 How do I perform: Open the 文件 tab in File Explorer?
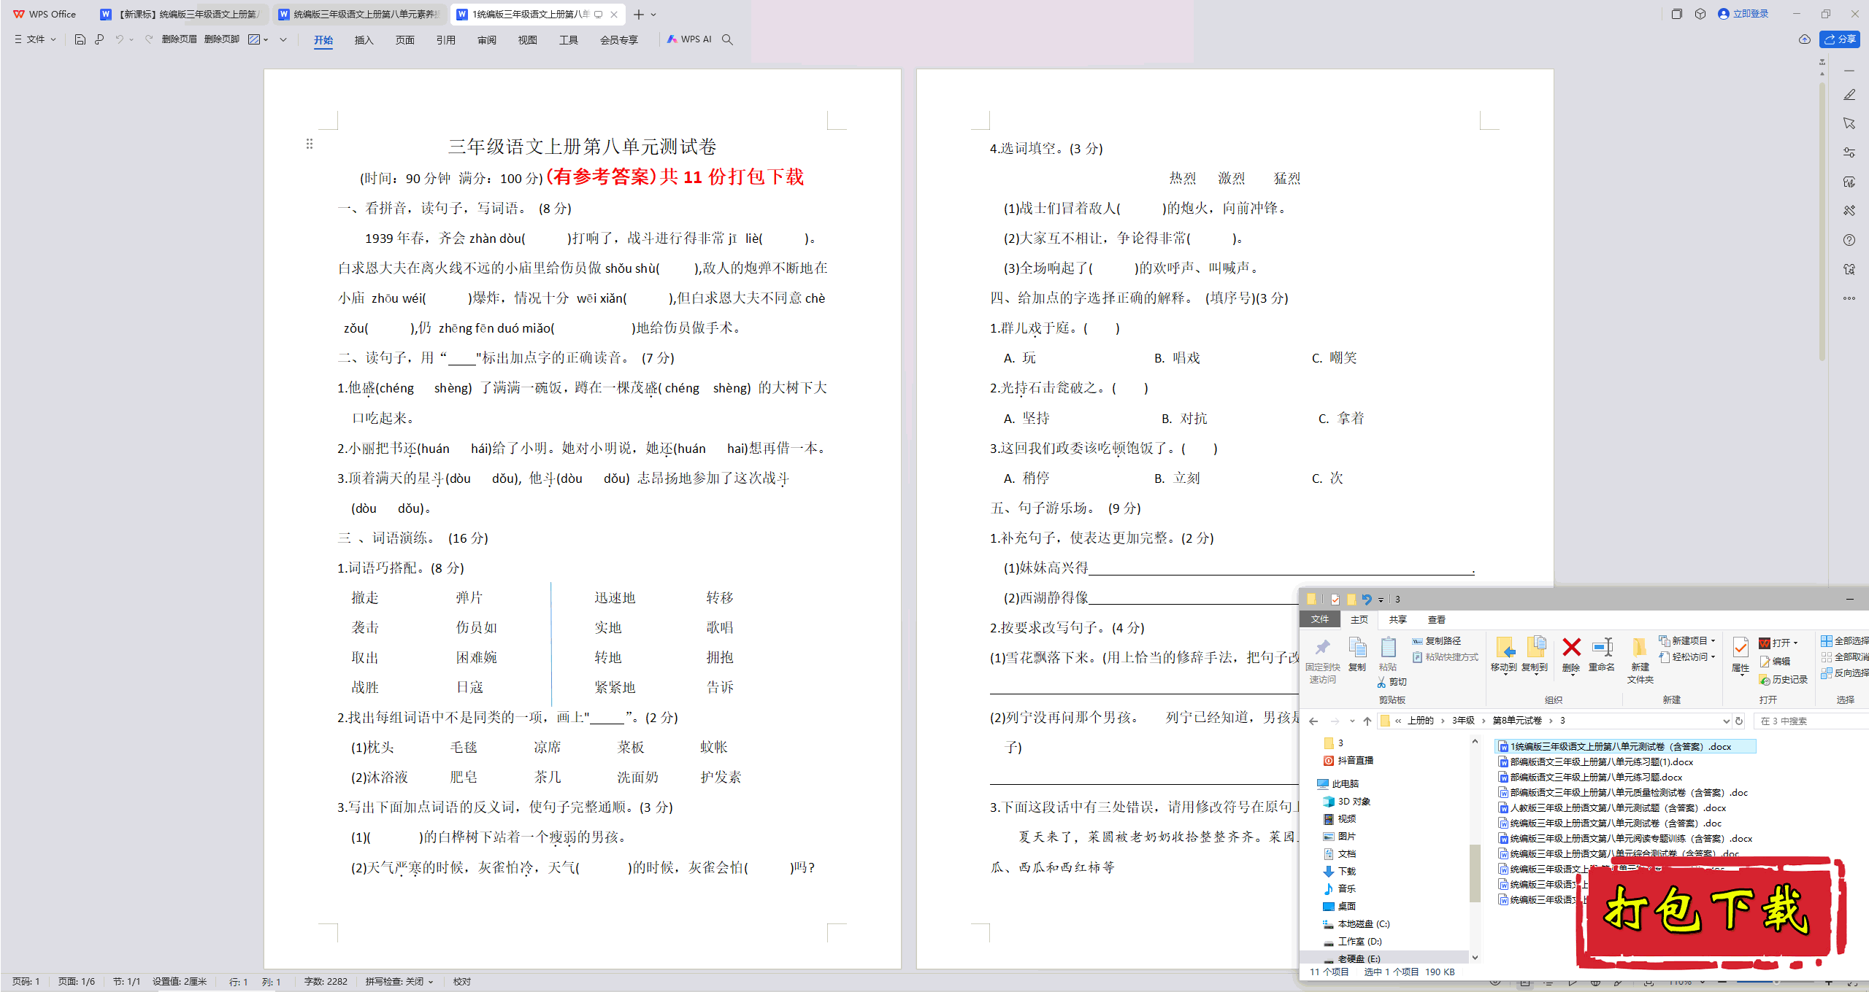(1320, 619)
